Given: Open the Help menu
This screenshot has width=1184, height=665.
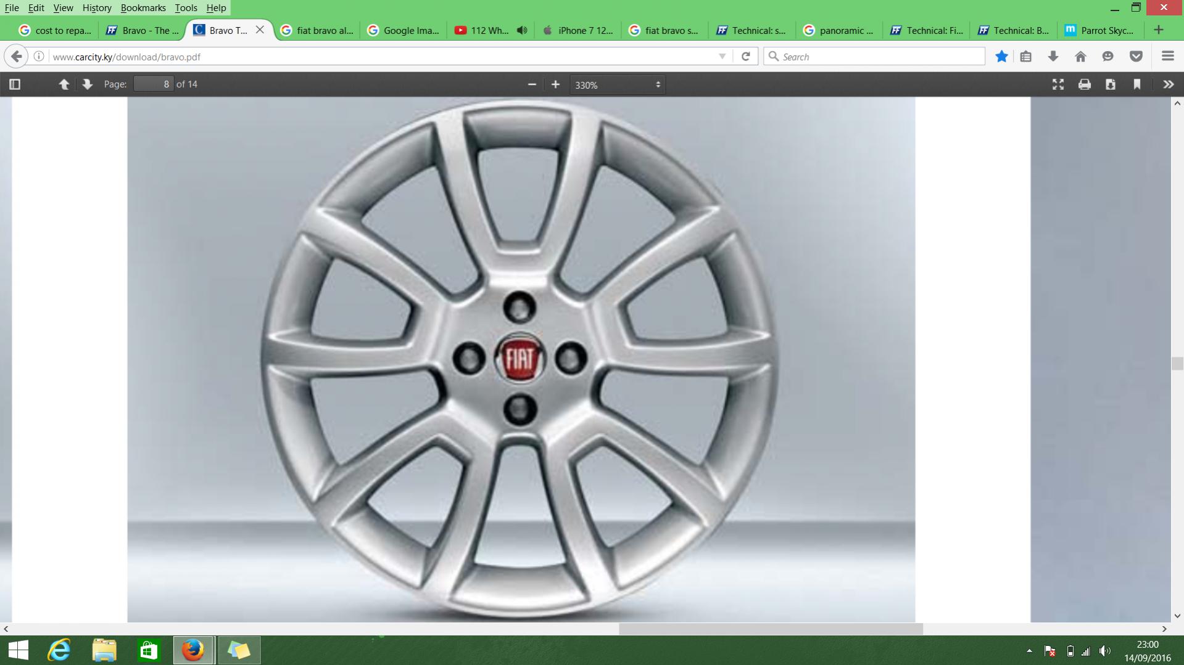Looking at the screenshot, I should coord(216,8).
